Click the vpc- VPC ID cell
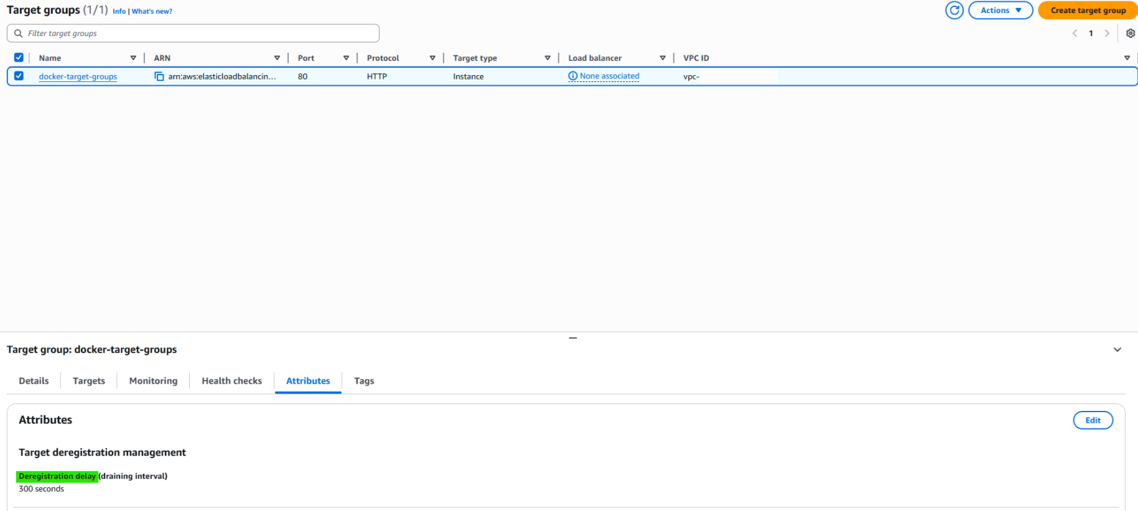The width and height of the screenshot is (1138, 511). point(691,76)
